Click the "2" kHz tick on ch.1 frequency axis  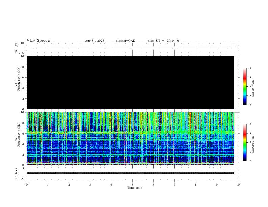click(24, 99)
